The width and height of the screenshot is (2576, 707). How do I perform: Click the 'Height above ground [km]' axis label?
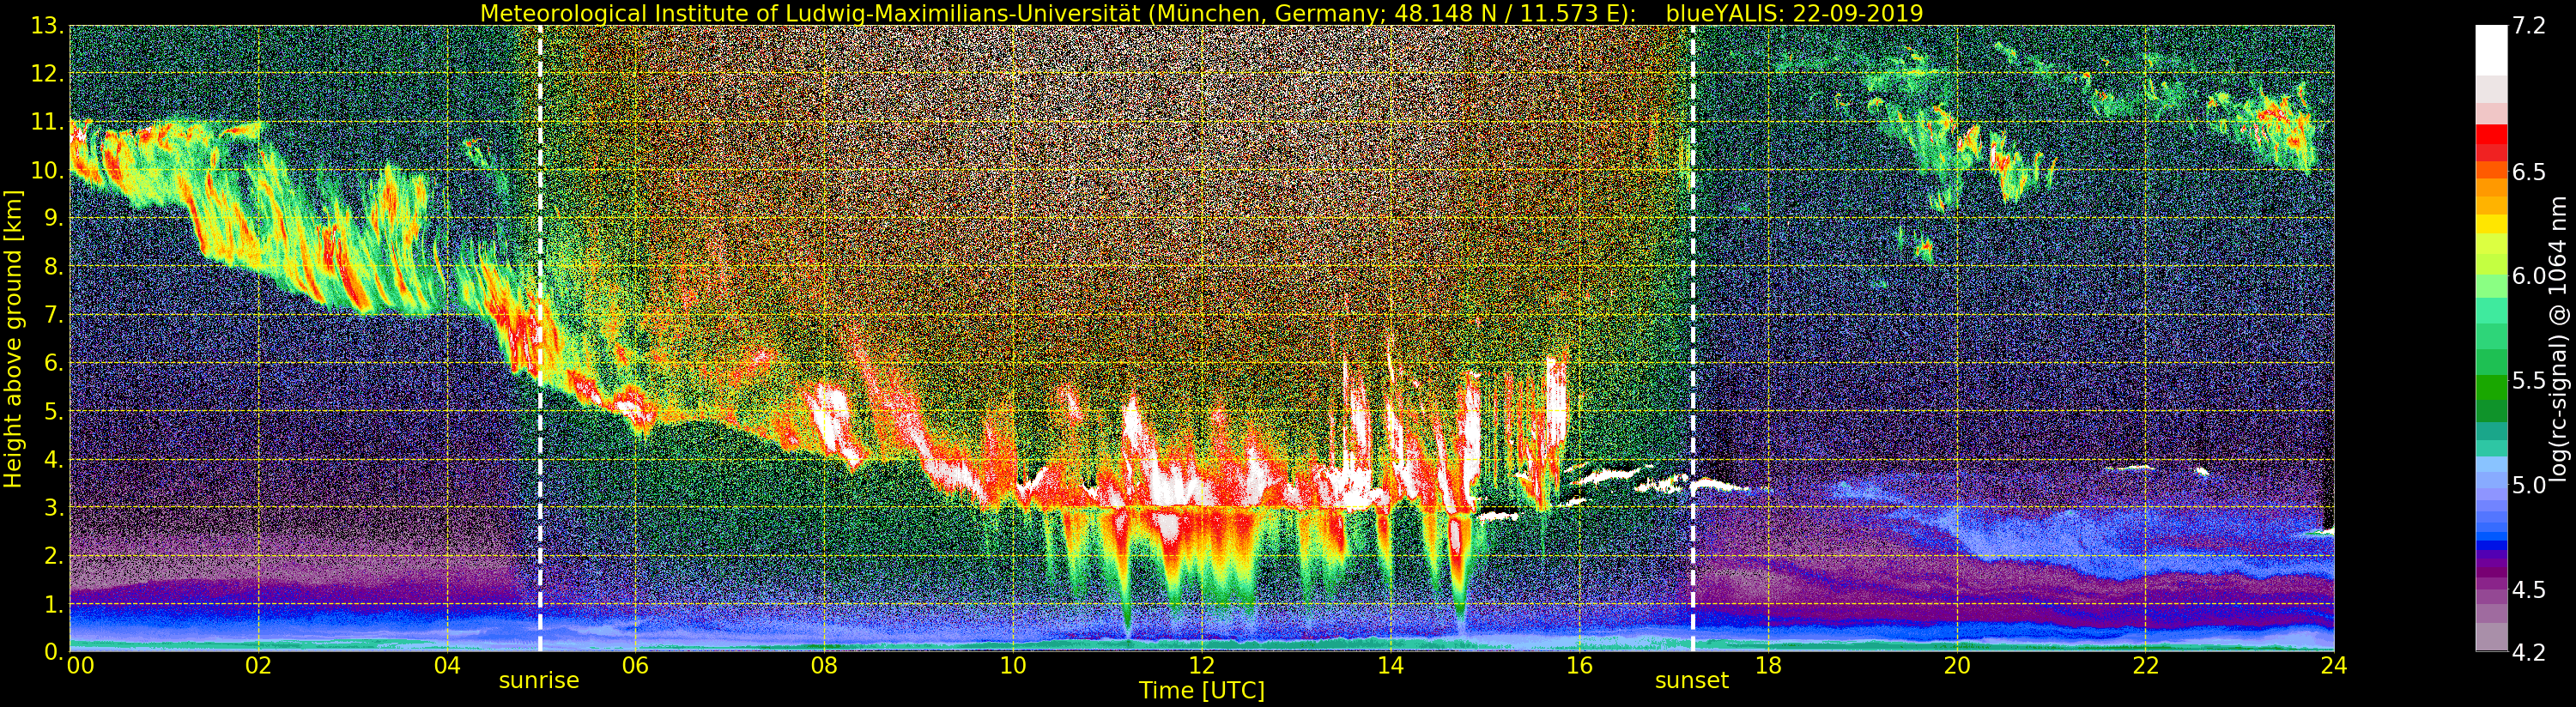13,339
